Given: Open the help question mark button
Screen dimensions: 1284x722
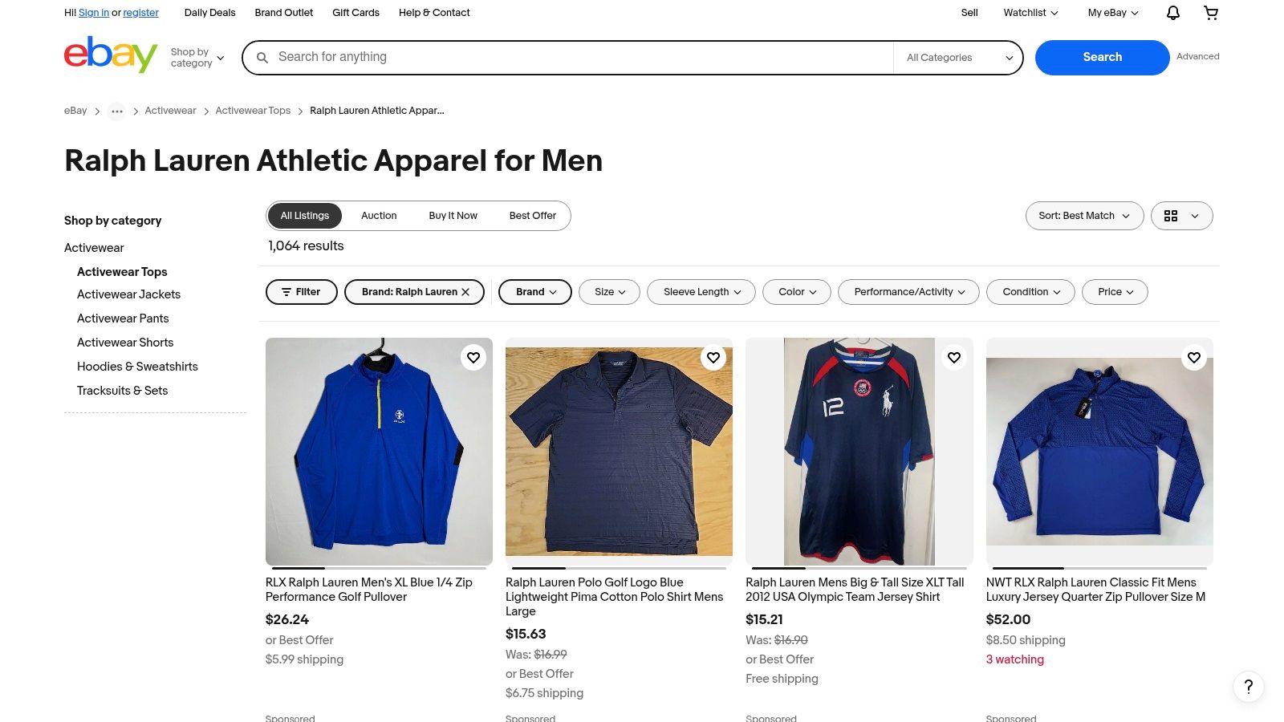Looking at the screenshot, I should [x=1248, y=686].
